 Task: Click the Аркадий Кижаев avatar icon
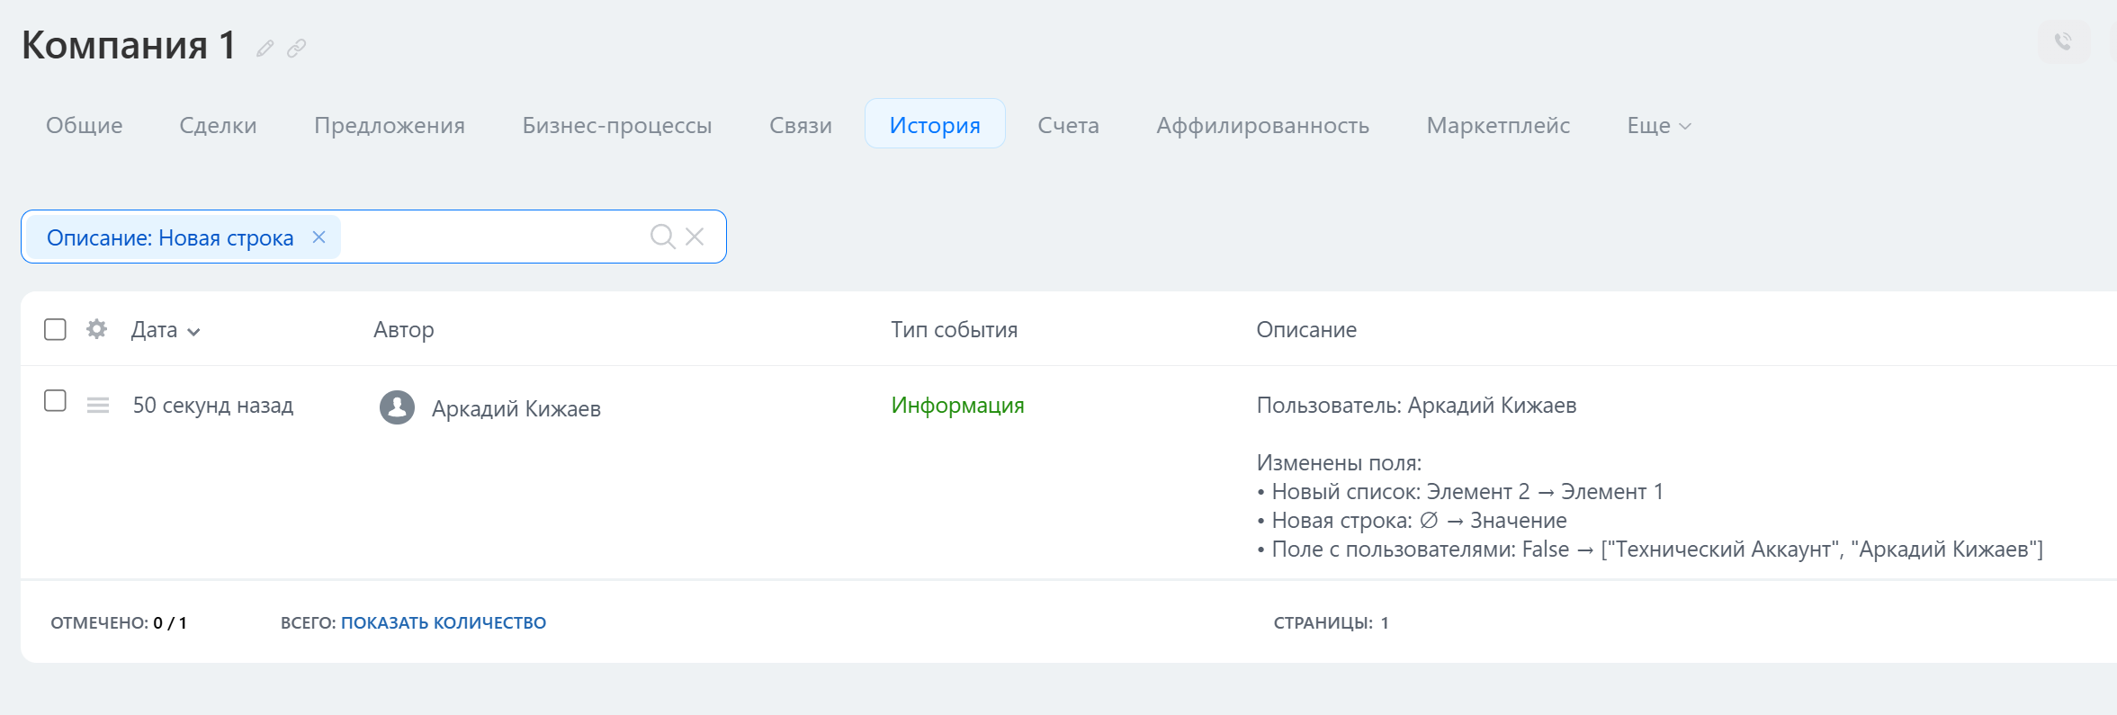tap(397, 407)
